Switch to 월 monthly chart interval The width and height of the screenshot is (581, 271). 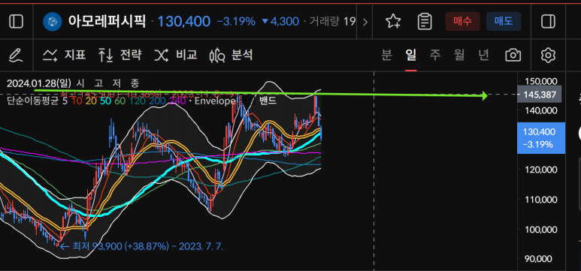[459, 55]
